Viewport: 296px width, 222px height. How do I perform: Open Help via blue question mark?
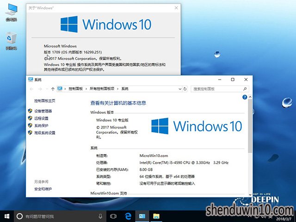click(x=245, y=97)
